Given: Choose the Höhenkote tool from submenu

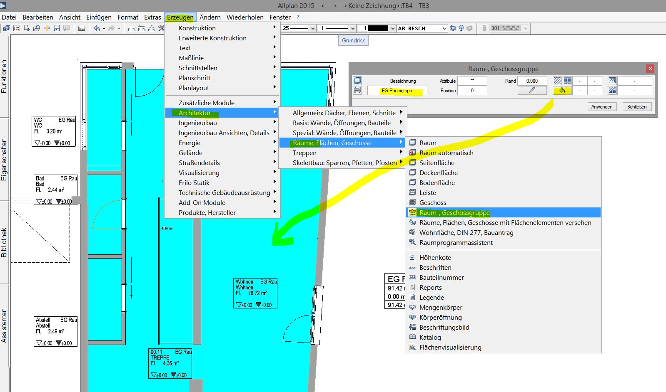Looking at the screenshot, I should (435, 257).
